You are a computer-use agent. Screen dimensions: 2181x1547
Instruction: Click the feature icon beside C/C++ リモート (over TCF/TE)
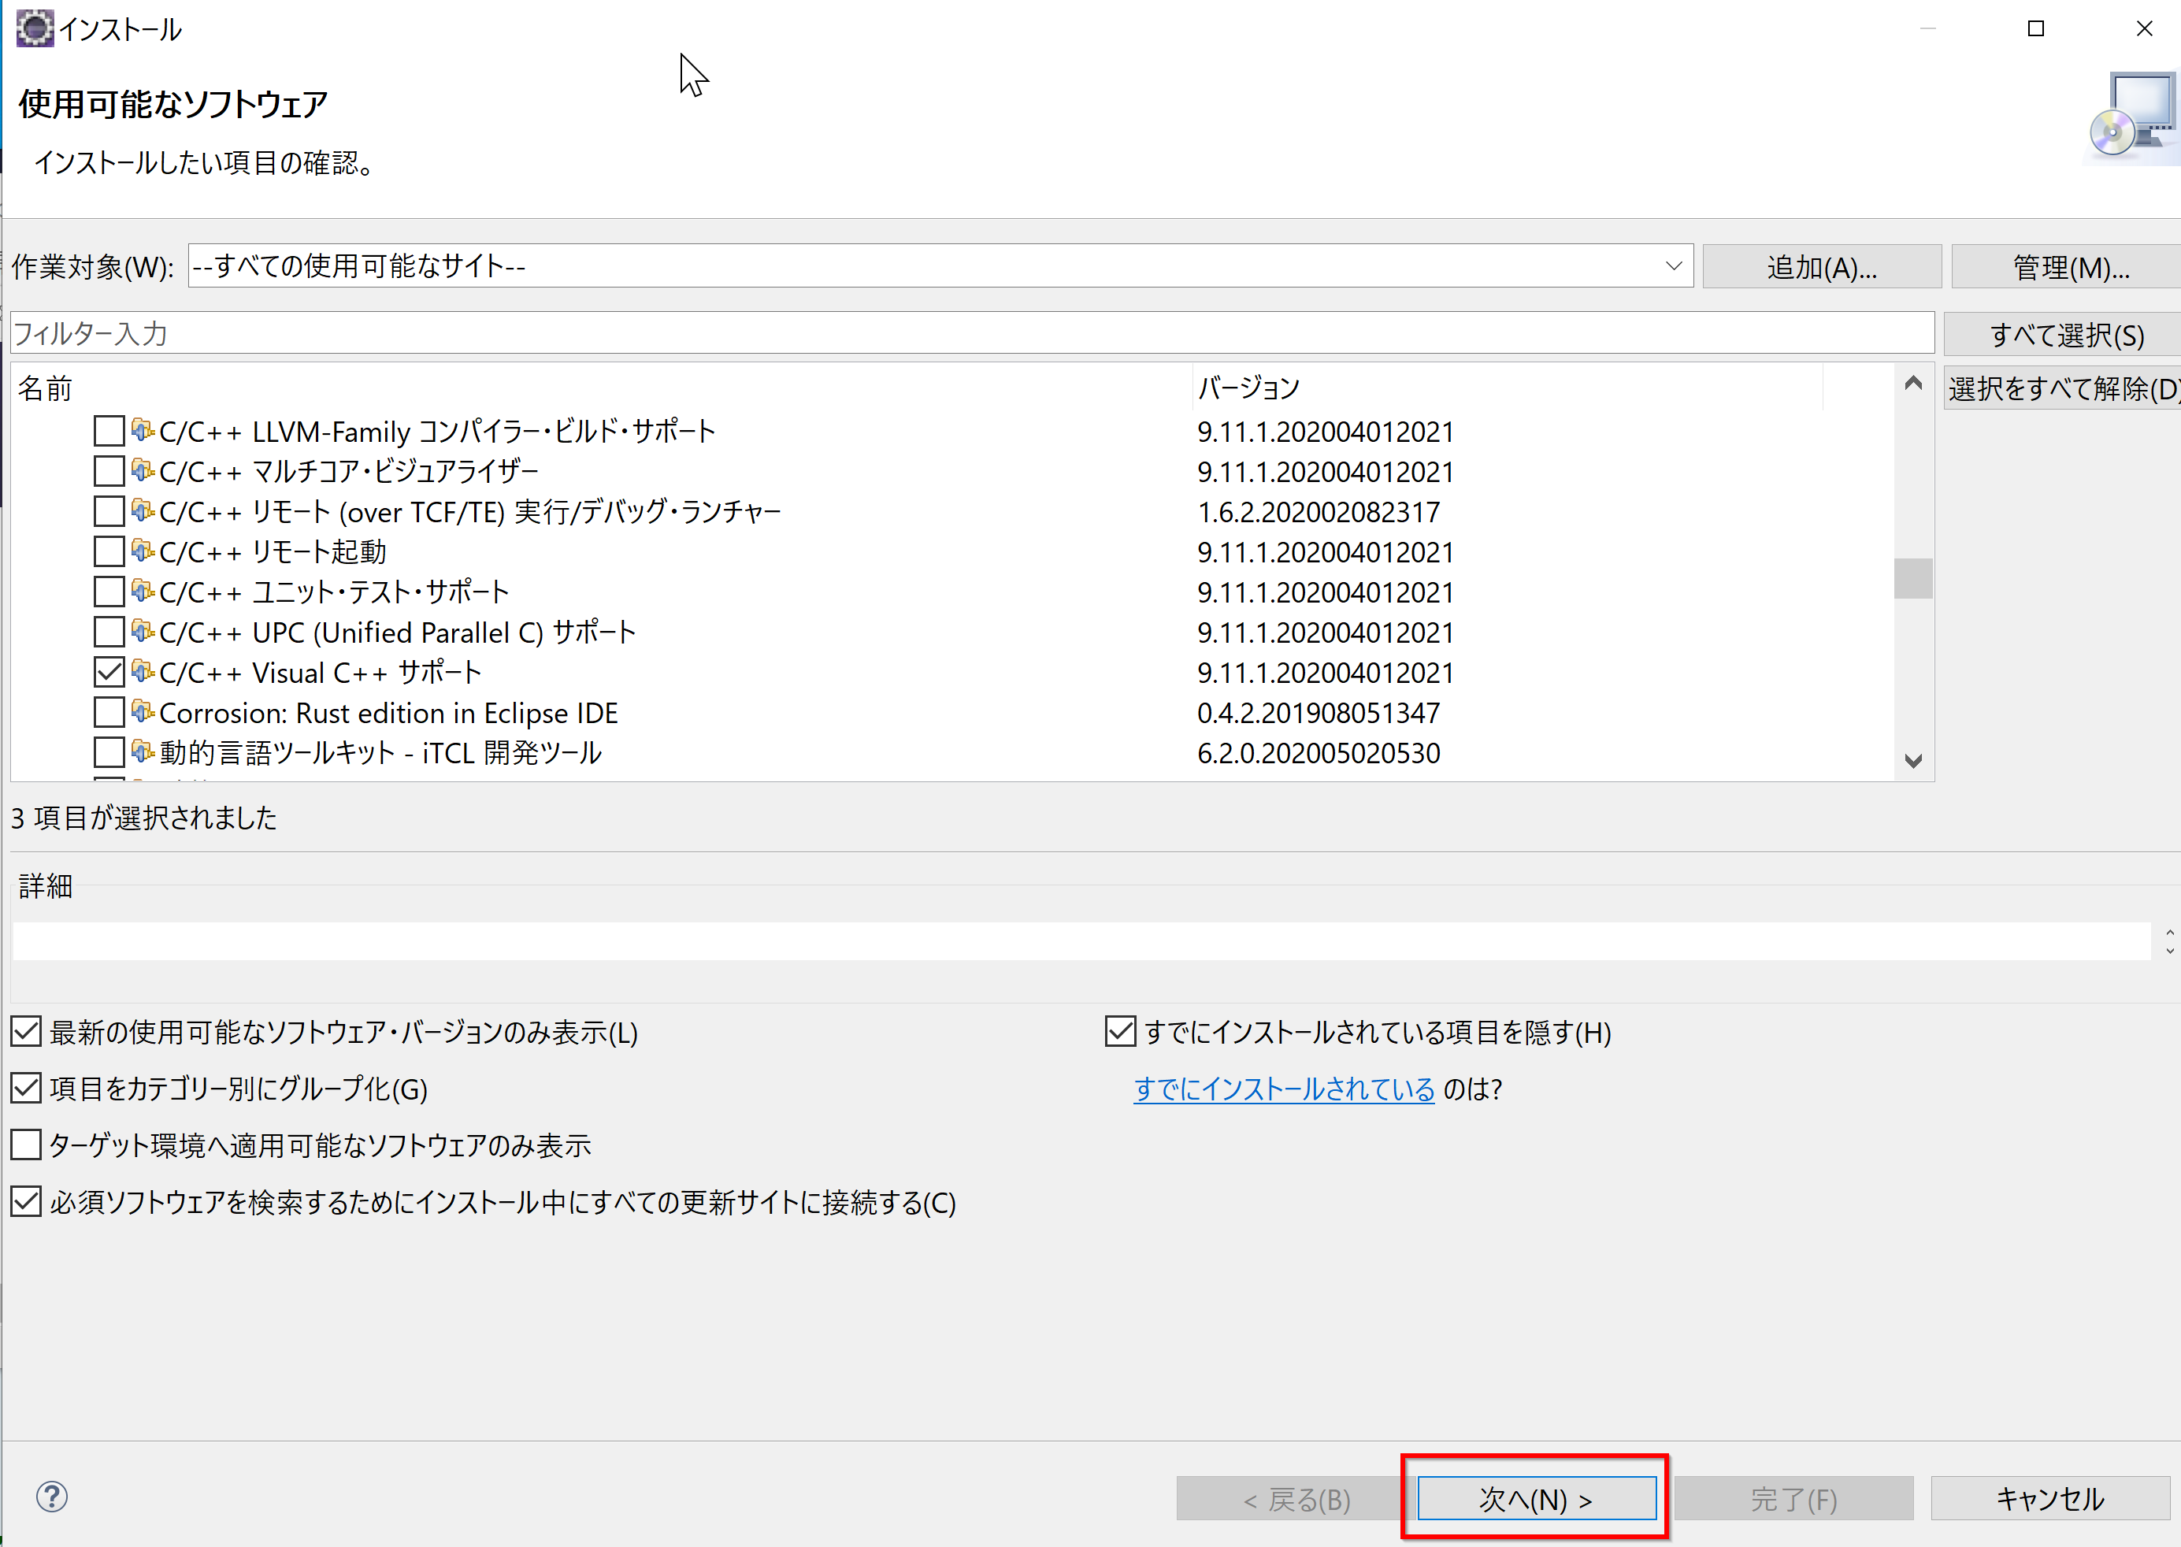[143, 510]
